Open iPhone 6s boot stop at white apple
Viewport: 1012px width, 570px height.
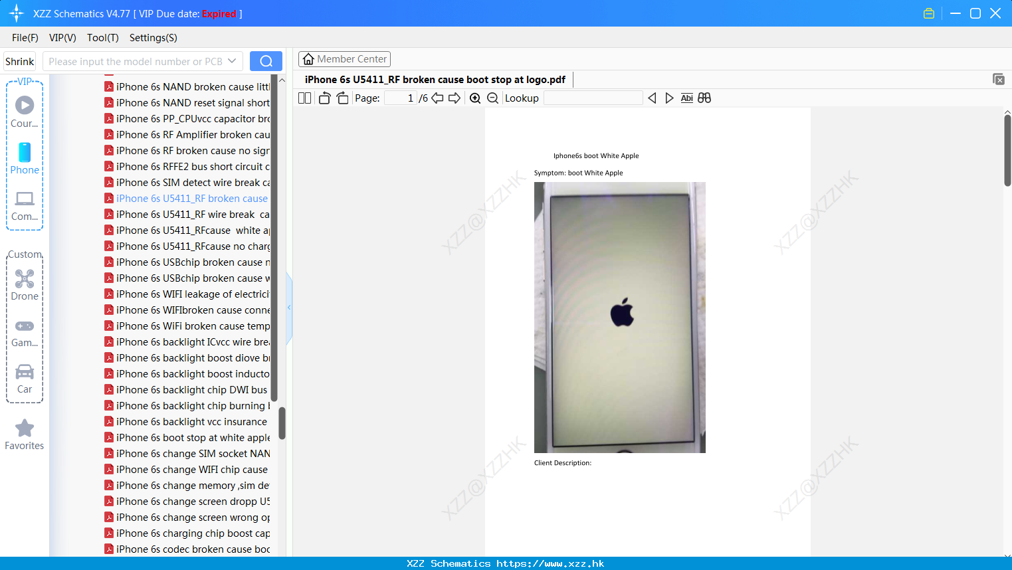187,438
